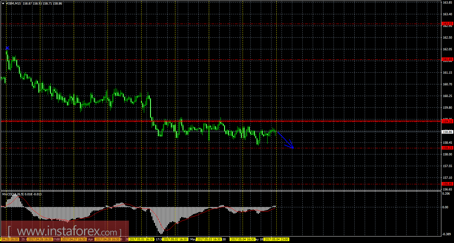Open the dropdown triangle beside #IBM,M15
The image size is (454, 243).
tap(3, 3)
